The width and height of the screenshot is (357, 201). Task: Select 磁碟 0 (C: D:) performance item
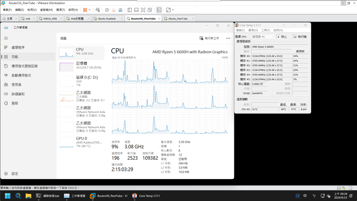point(81,81)
